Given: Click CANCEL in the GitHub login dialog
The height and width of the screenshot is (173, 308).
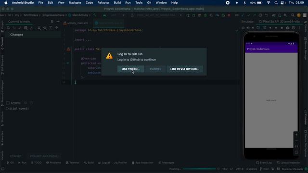Looking at the screenshot, I should [155, 69].
